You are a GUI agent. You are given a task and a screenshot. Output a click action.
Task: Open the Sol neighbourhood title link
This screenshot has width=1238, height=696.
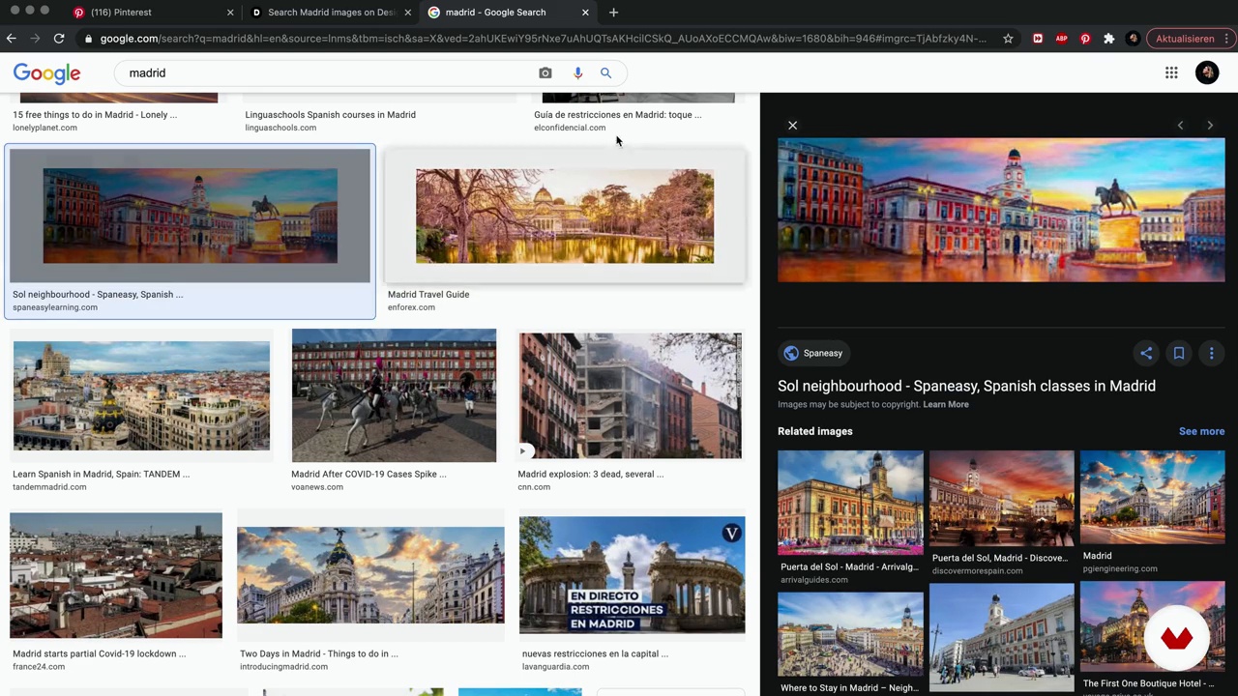point(966,386)
